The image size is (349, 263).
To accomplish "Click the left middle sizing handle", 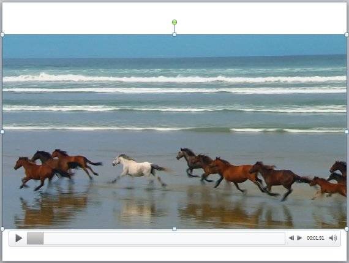I will 2,132.
